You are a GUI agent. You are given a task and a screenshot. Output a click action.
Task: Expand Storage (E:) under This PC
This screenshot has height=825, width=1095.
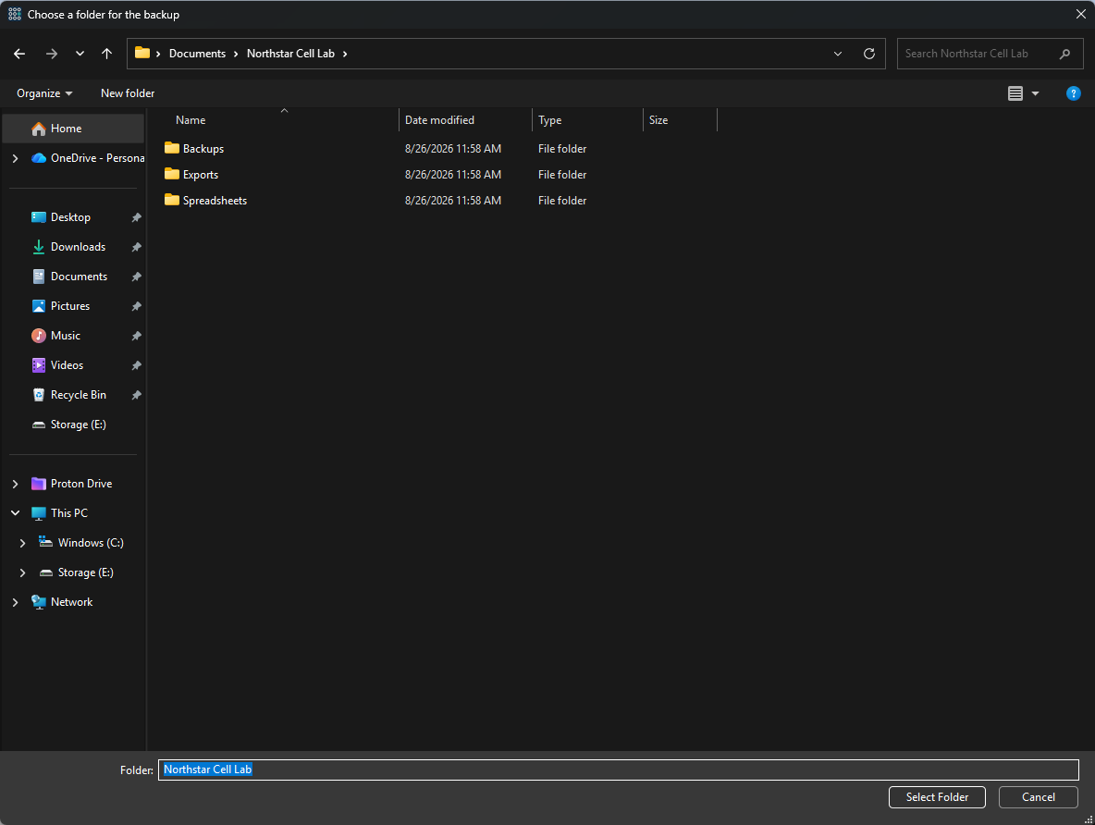[22, 573]
